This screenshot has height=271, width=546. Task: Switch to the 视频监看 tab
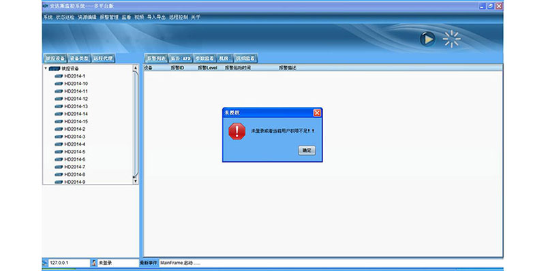tap(246, 59)
